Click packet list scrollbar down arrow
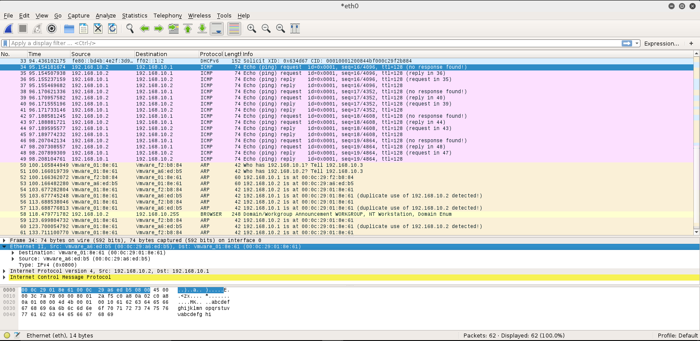Image resolution: width=700 pixels, height=341 pixels. (696, 232)
